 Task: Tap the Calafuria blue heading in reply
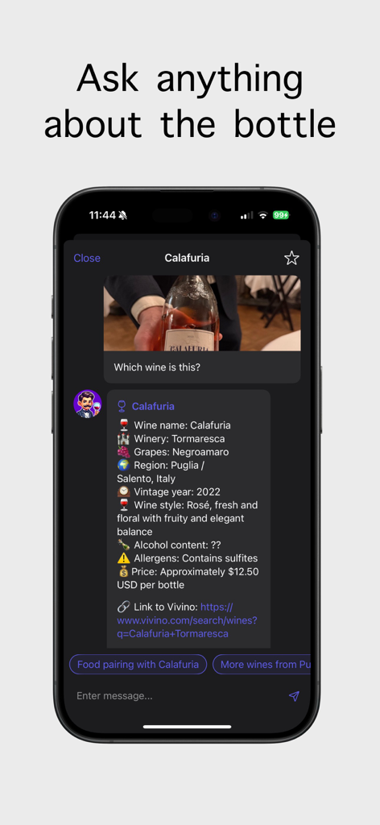[153, 406]
